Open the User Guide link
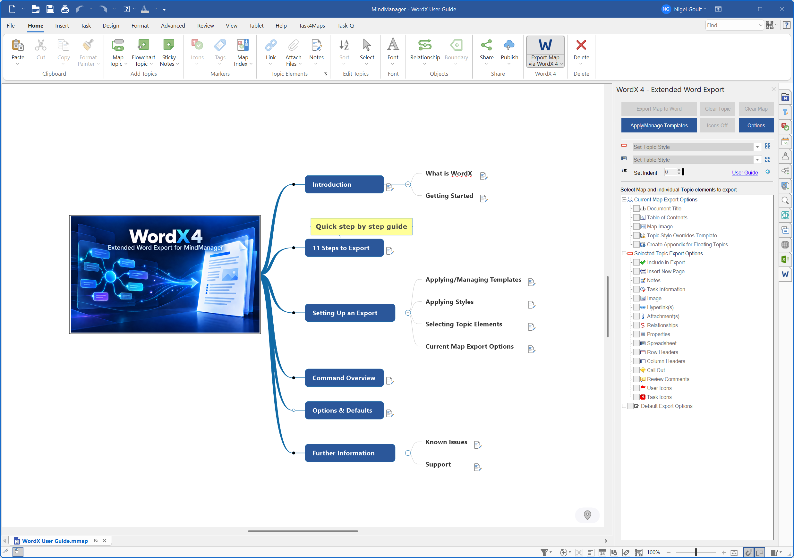 point(745,173)
